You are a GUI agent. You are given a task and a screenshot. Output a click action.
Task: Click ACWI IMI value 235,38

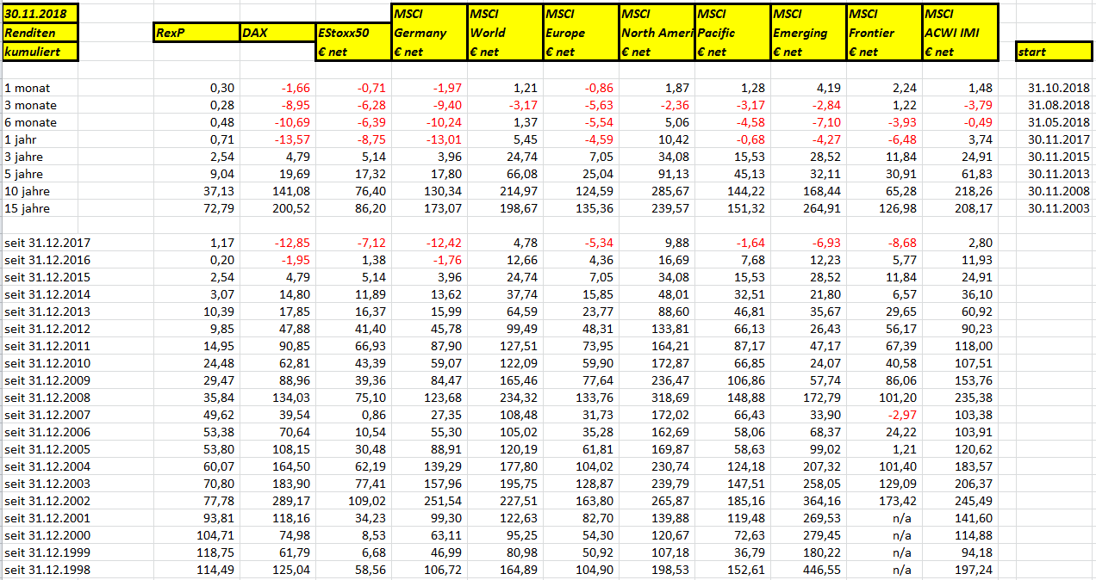tap(974, 398)
